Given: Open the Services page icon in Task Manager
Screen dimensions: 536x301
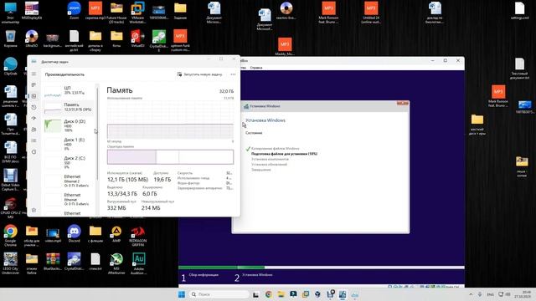Looking at the screenshot, I should (33, 152).
